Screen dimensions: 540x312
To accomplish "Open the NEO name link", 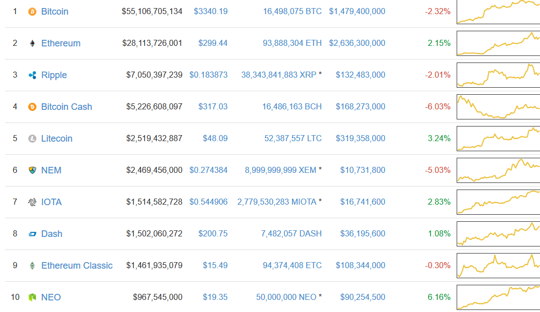I will pos(51,297).
